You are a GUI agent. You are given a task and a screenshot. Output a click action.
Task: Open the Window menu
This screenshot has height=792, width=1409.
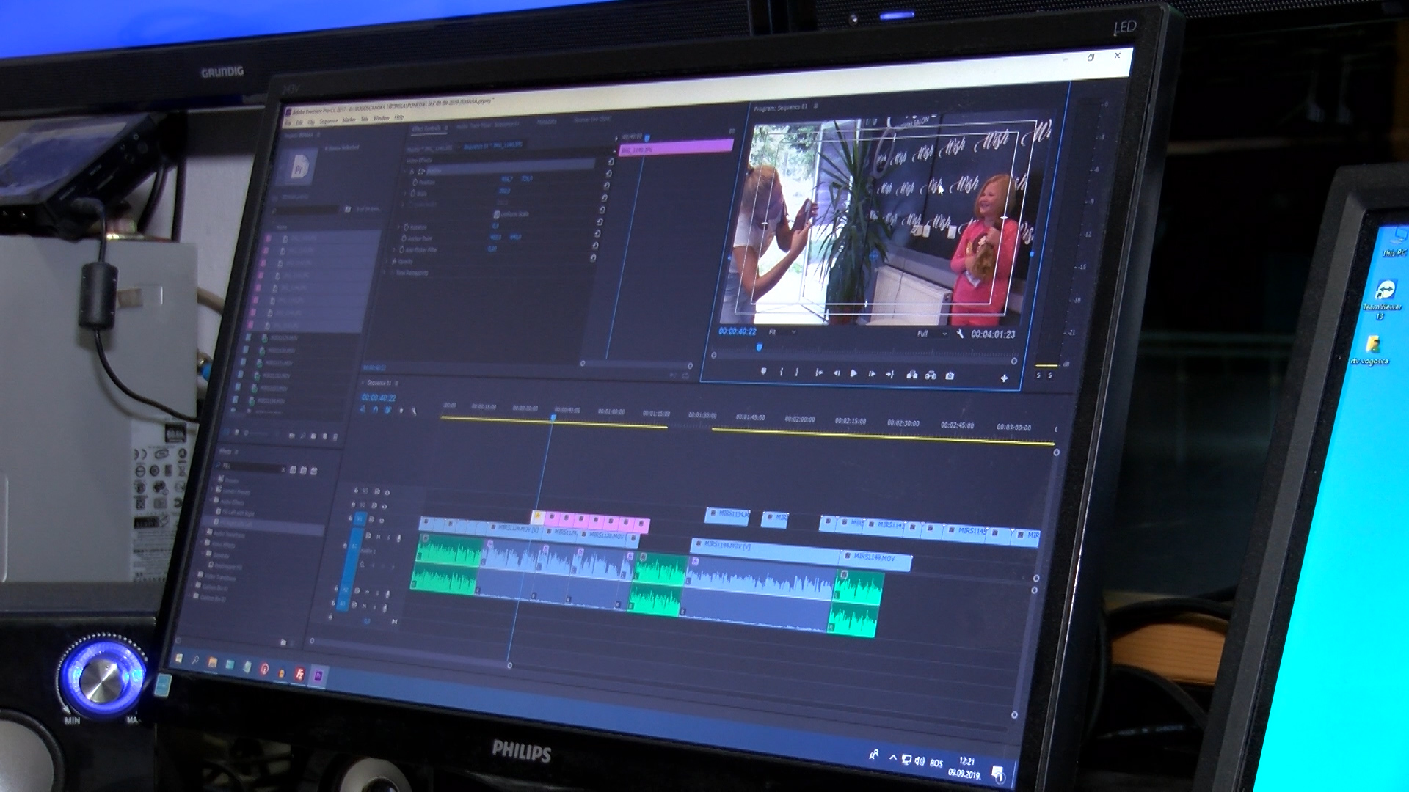381,119
